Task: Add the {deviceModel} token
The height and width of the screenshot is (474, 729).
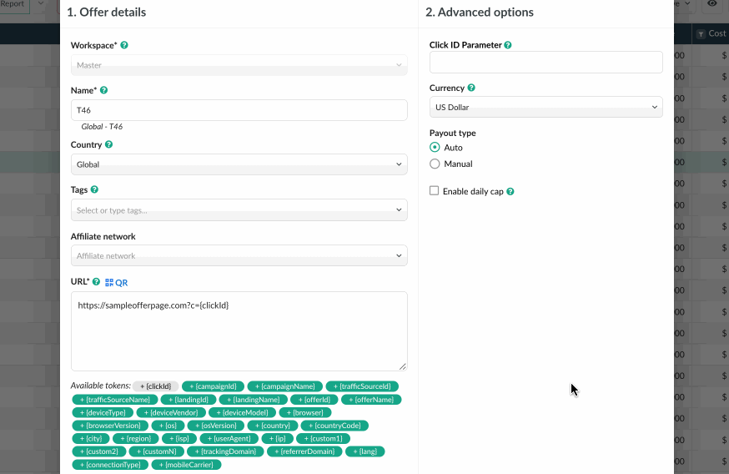Action: click(242, 412)
